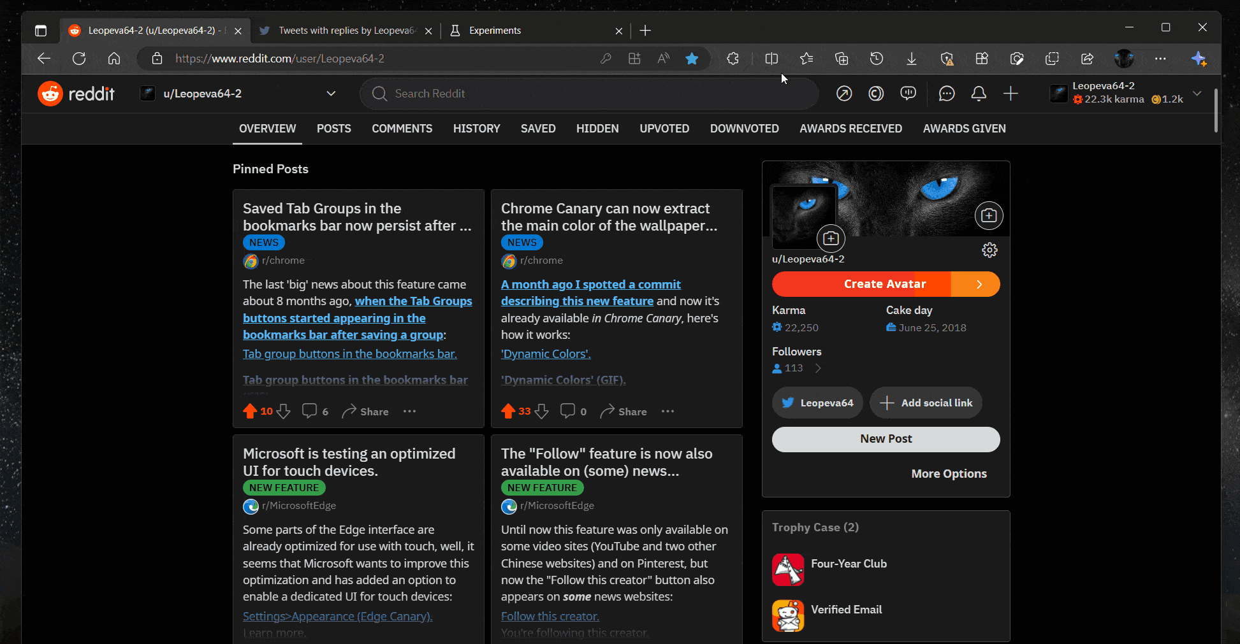This screenshot has width=1240, height=644.
Task: Open a new browser tab
Action: 645,31
